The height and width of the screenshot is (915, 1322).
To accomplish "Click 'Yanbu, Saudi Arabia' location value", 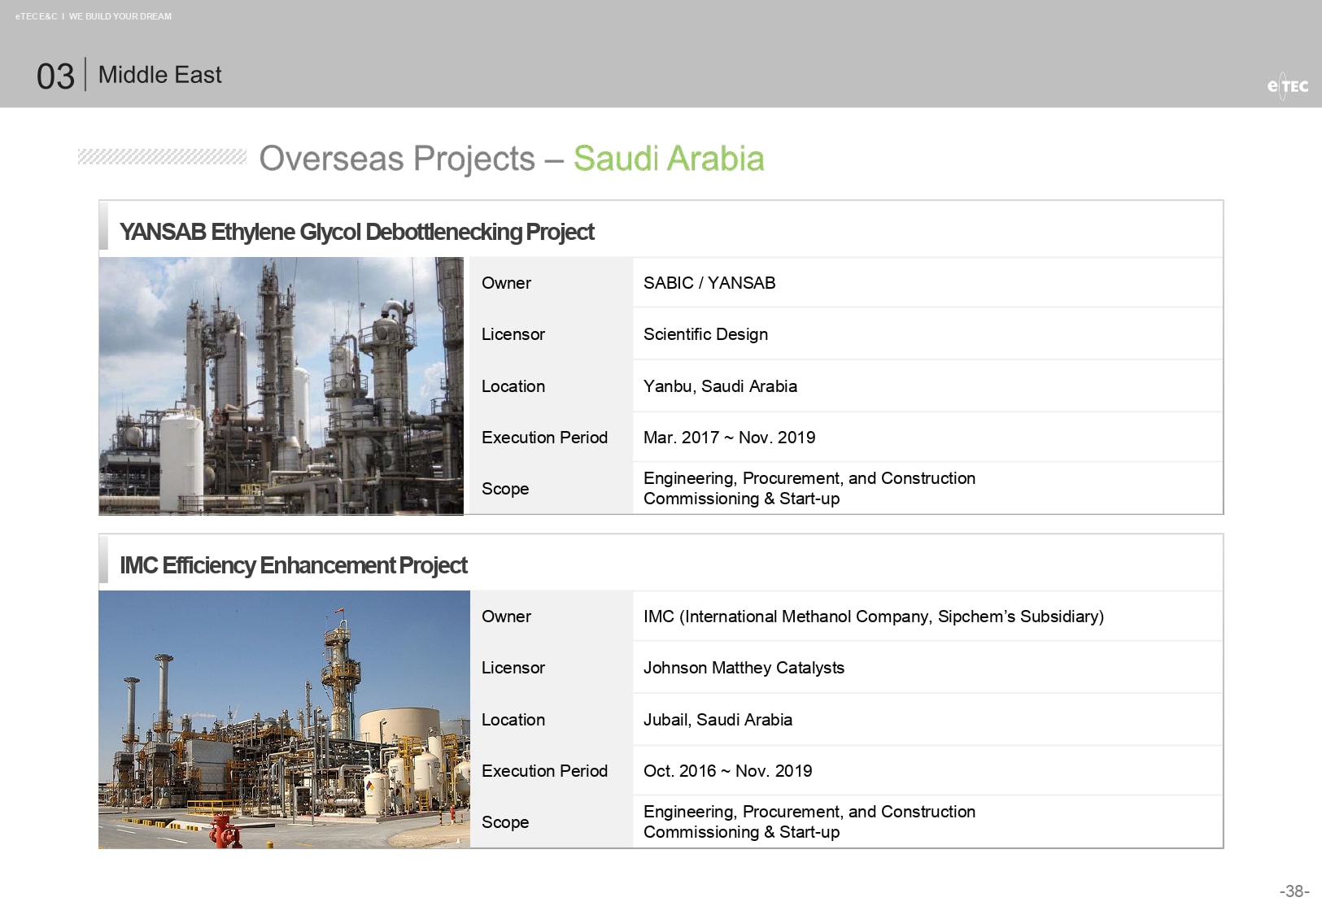I will 720,386.
